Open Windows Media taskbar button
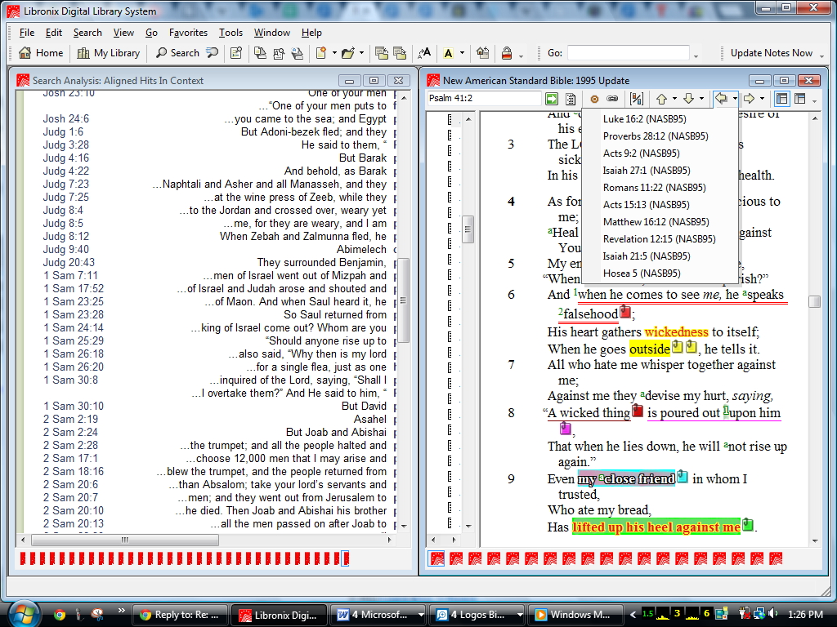 point(575,615)
